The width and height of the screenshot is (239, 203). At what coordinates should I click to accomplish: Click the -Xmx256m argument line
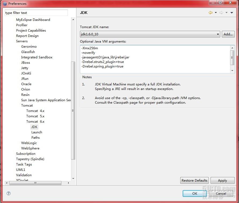(90, 48)
